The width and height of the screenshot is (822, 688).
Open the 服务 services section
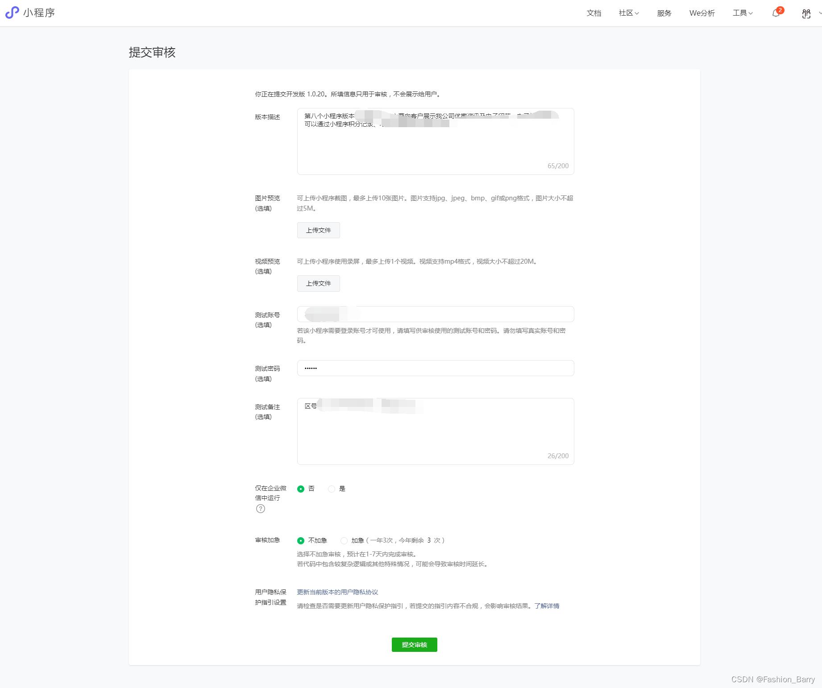click(x=664, y=13)
